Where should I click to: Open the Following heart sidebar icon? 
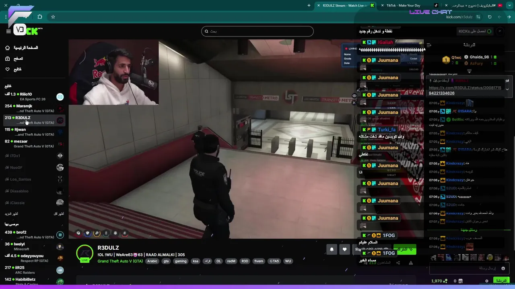pos(7,69)
